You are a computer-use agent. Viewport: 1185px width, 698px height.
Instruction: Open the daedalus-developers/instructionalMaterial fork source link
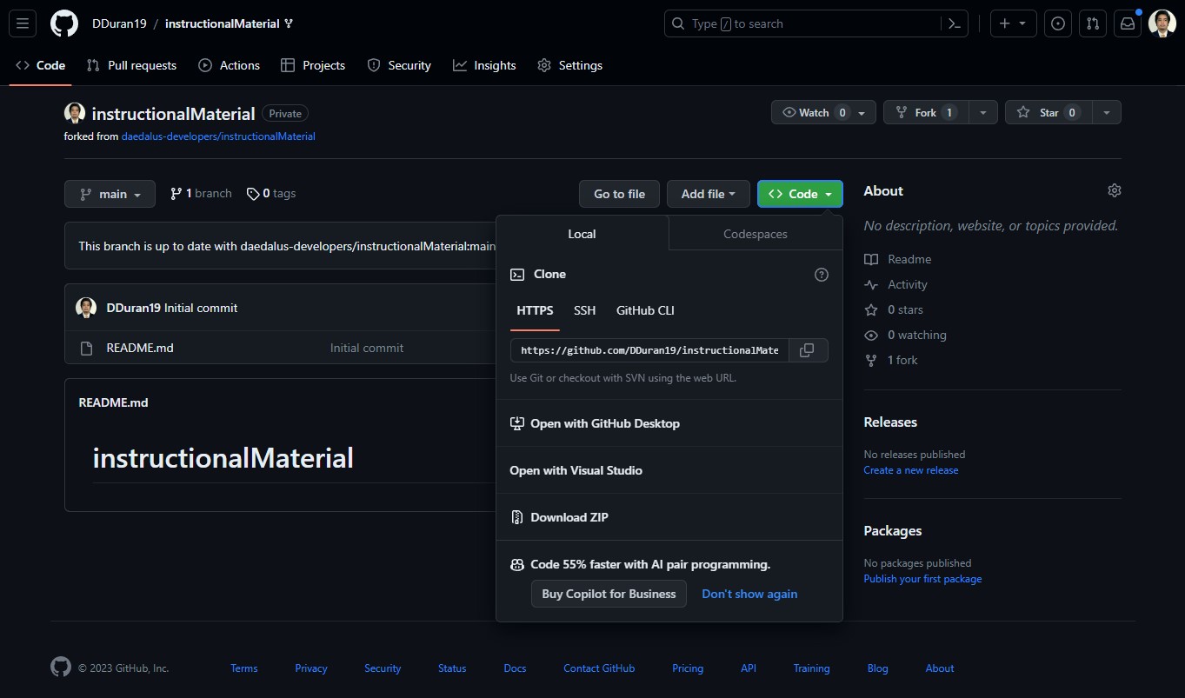218,136
